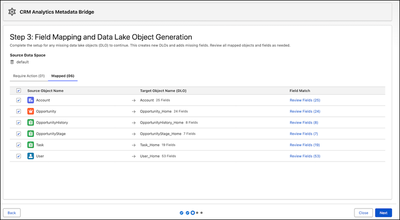
Task: Uncheck the Task row checkbox
Action: pyautogui.click(x=18, y=145)
